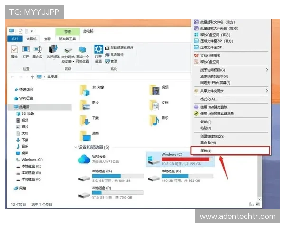Collapse the 设备和驱动器 group
The image size is (285, 228).
pyautogui.click(x=75, y=148)
